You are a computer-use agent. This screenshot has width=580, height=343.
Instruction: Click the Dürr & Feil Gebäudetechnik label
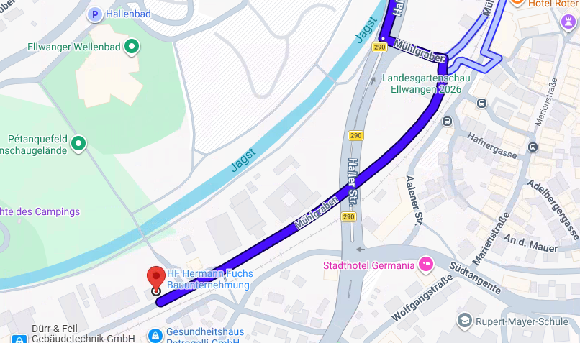click(83, 334)
